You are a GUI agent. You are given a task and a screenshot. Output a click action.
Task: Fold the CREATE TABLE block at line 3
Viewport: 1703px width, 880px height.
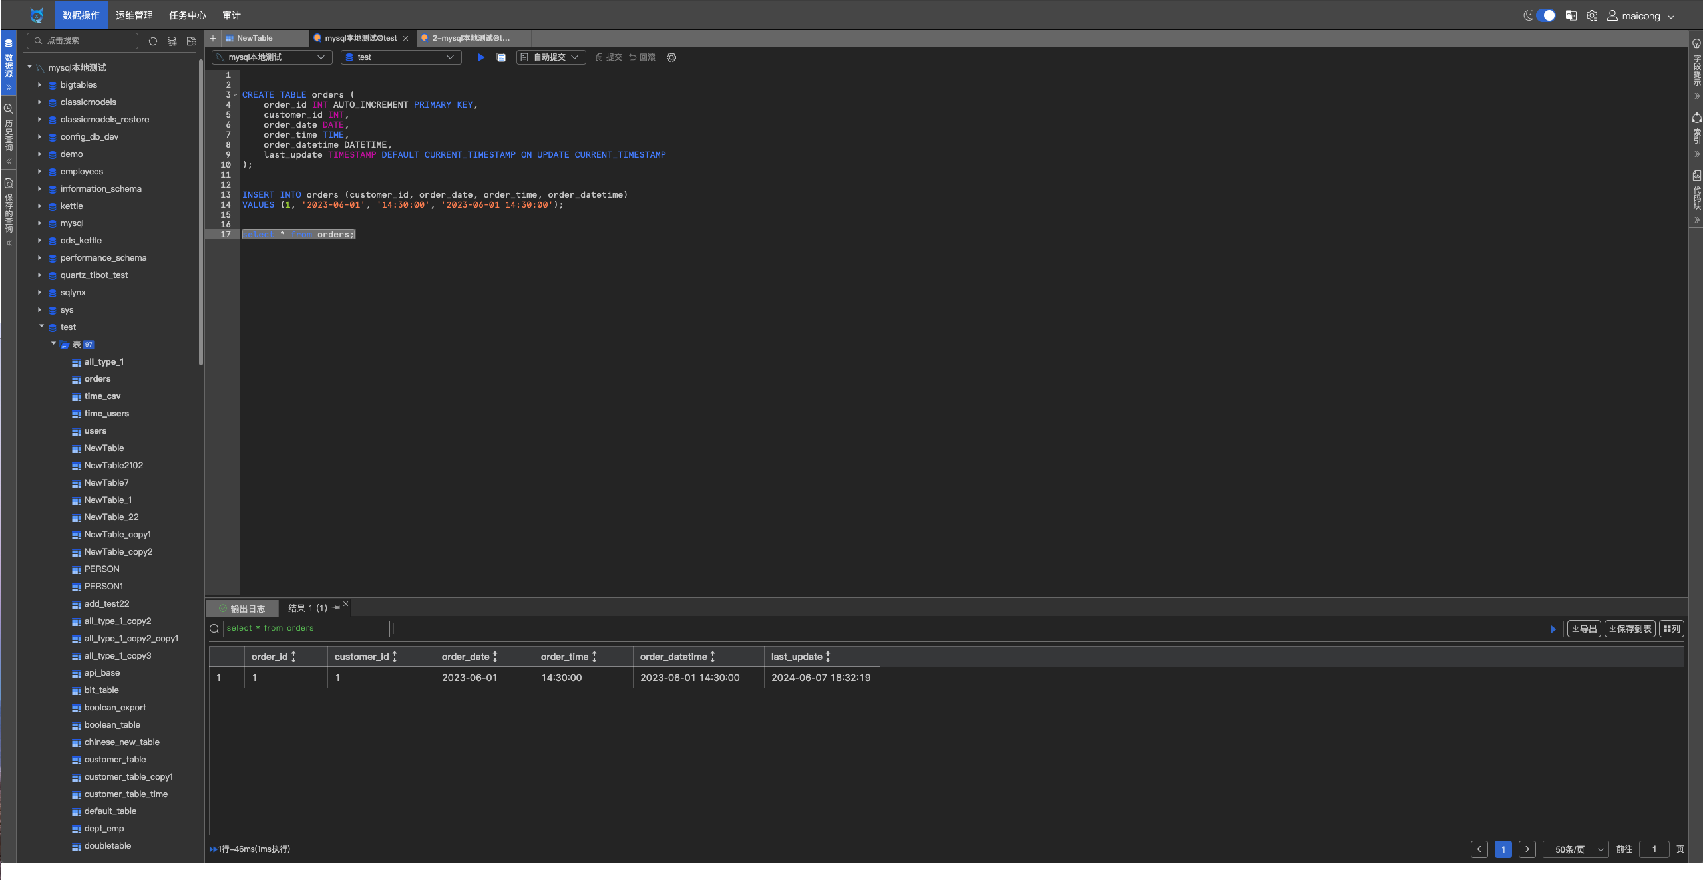click(x=235, y=95)
